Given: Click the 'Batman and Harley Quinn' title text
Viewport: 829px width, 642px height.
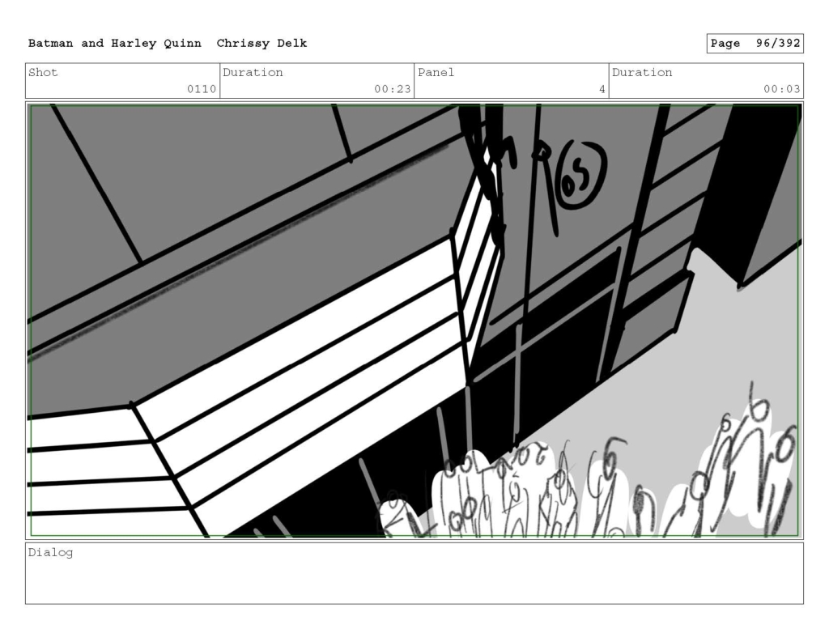Looking at the screenshot, I should (115, 44).
